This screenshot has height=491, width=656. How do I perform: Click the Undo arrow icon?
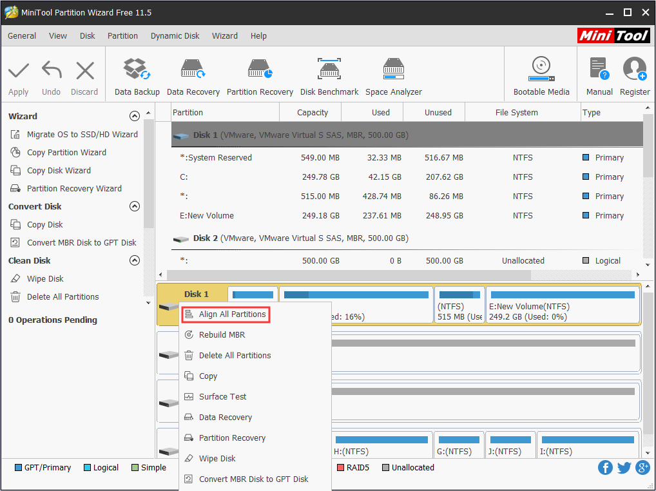tap(52, 70)
